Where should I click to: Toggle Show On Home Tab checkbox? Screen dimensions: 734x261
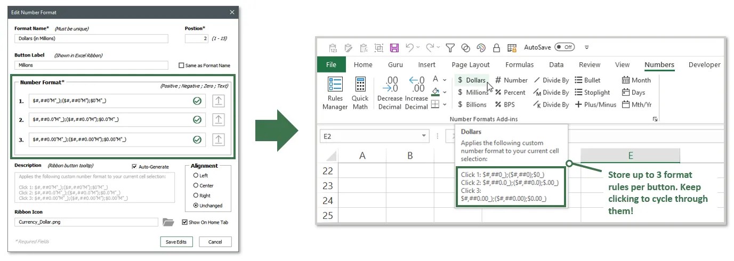[184, 222]
